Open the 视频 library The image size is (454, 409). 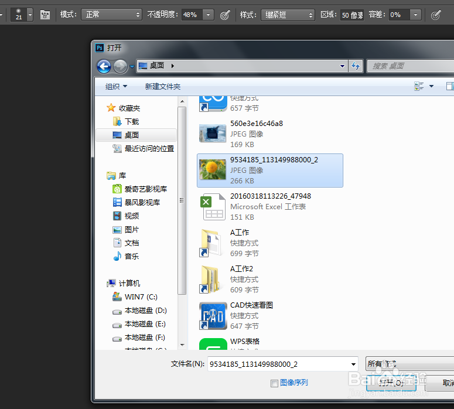(126, 216)
